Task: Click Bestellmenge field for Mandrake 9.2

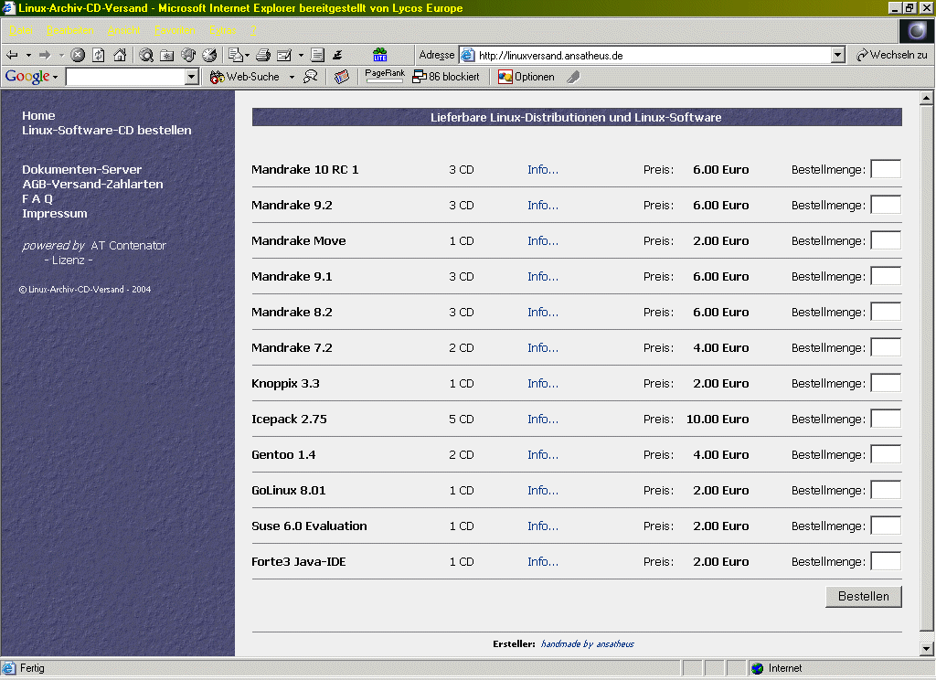Action: click(x=886, y=205)
